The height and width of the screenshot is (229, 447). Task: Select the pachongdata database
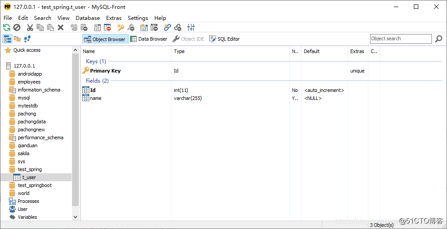(32, 122)
